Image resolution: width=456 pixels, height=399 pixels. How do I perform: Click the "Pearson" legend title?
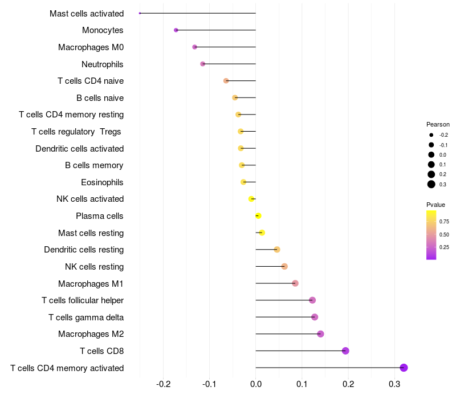click(438, 124)
